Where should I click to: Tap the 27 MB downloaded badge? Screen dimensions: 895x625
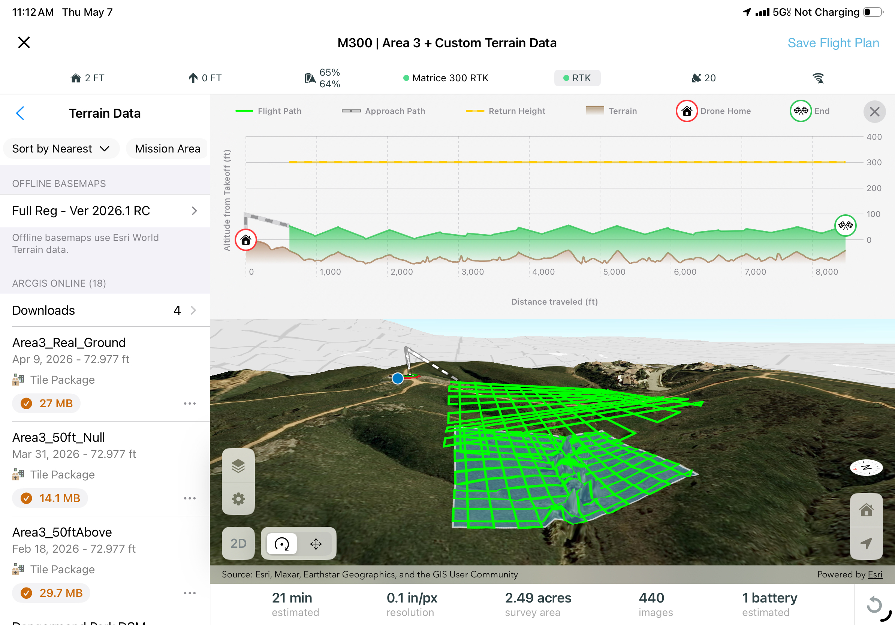[46, 403]
